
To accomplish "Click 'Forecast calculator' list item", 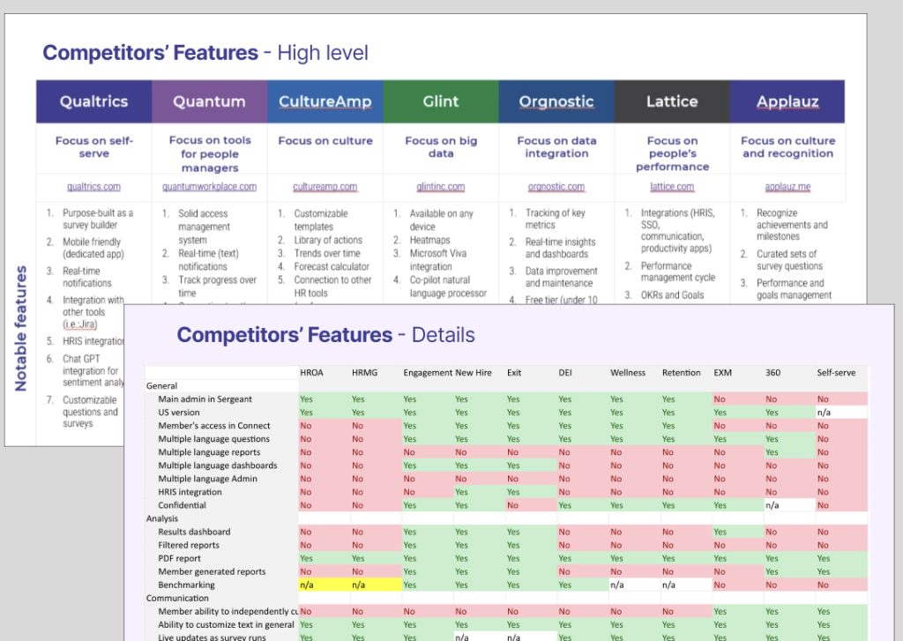I will 332,266.
